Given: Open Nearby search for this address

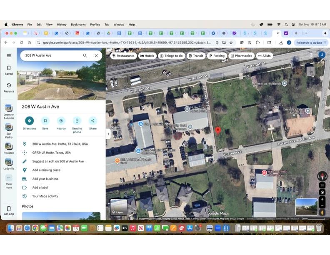Looking at the screenshot, I should point(61,121).
